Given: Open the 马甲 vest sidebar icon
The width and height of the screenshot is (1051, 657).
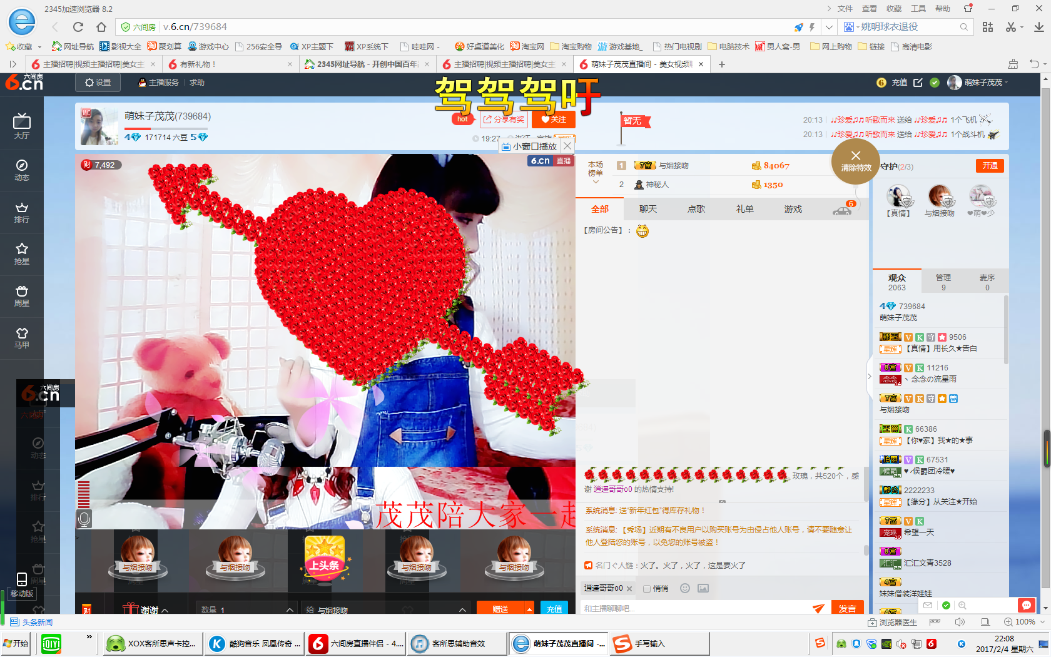Looking at the screenshot, I should click(22, 337).
